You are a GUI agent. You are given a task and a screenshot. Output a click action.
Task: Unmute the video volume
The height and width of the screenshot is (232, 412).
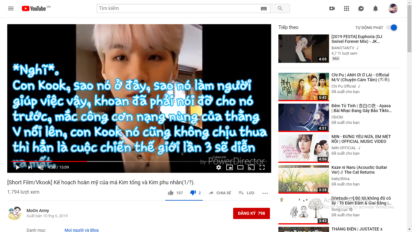click(41, 167)
